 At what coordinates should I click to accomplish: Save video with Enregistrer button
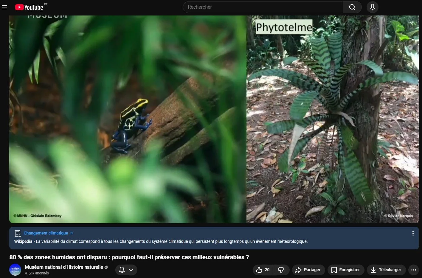click(x=346, y=270)
